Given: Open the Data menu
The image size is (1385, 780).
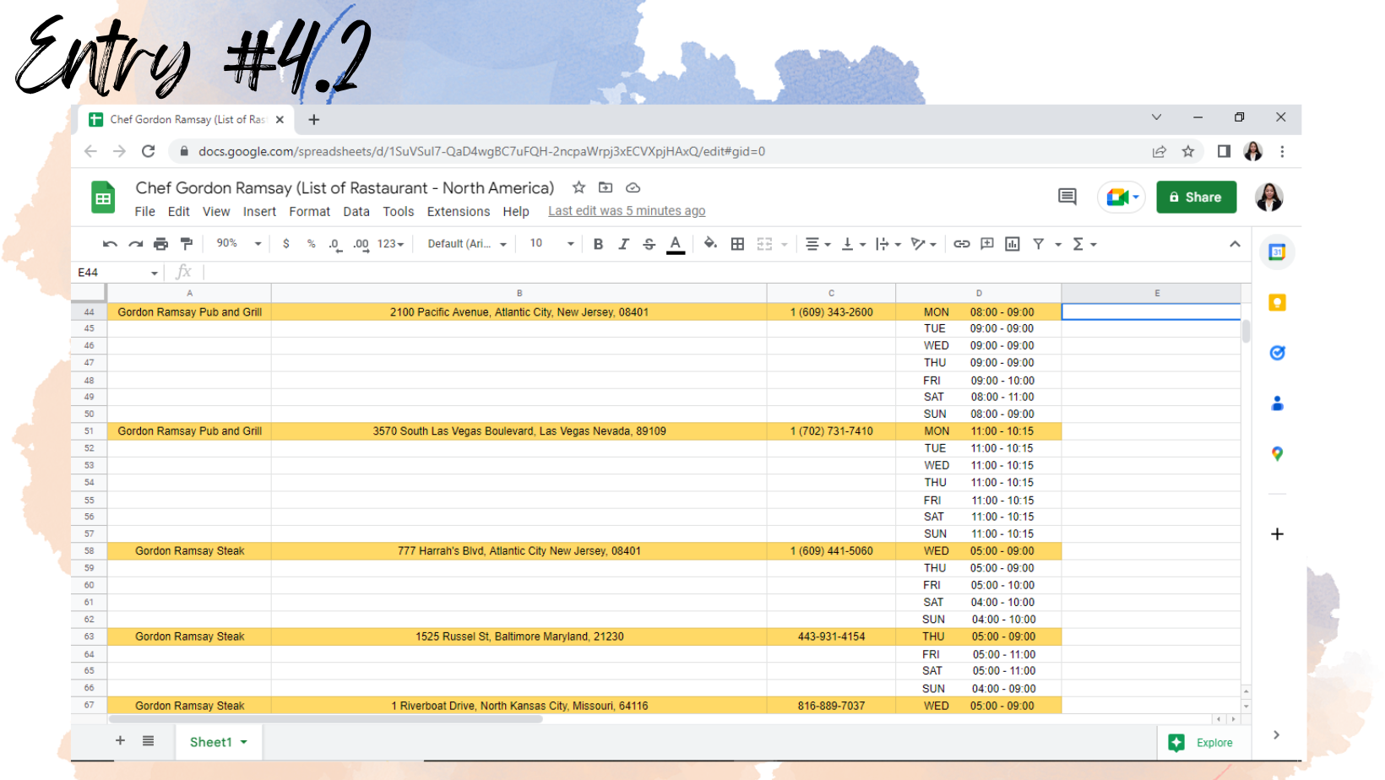Looking at the screenshot, I should coord(356,212).
